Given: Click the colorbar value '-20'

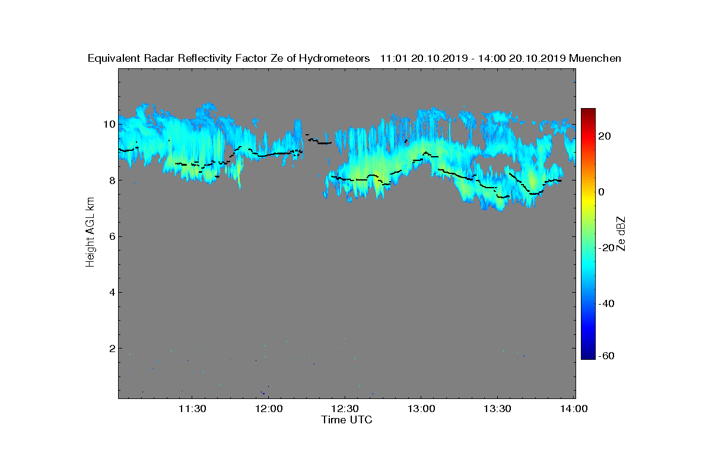Looking at the screenshot, I should [606, 248].
